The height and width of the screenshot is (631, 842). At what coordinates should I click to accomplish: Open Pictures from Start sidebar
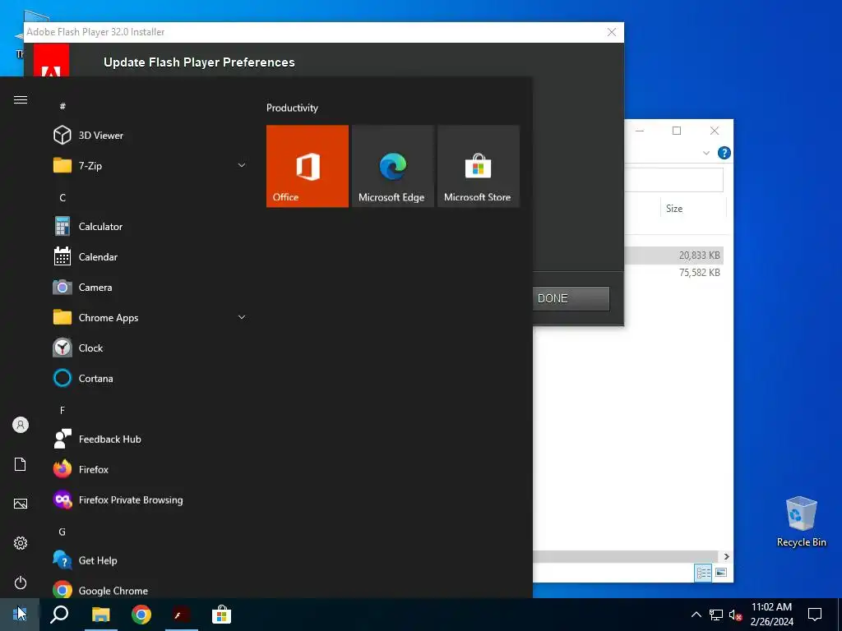tap(21, 504)
